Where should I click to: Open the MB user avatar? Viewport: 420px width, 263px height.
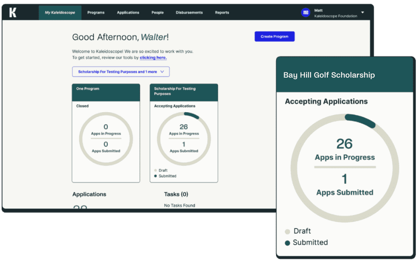click(305, 13)
